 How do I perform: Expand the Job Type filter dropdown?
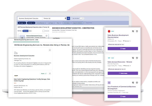(51, 23)
